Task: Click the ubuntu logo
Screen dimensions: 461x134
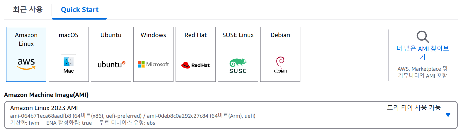Action: 111,64
